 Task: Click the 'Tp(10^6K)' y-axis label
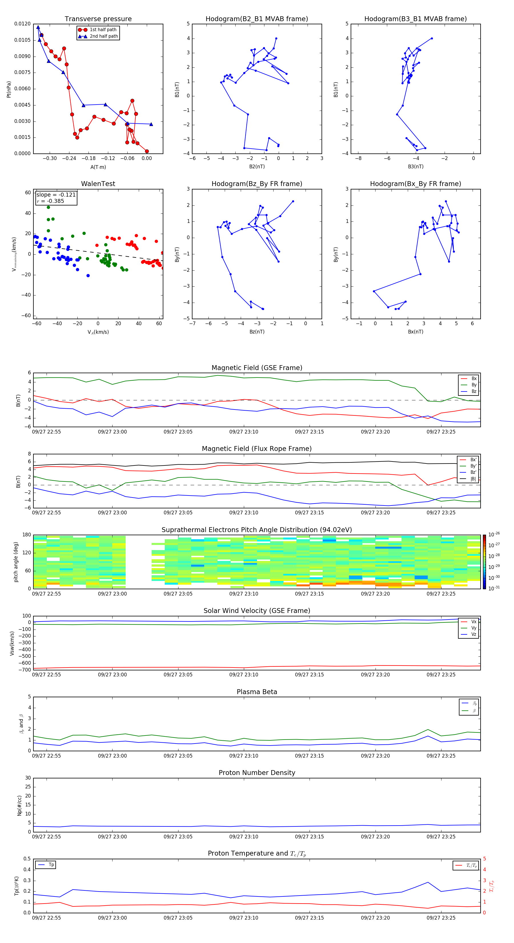[x=17, y=886]
